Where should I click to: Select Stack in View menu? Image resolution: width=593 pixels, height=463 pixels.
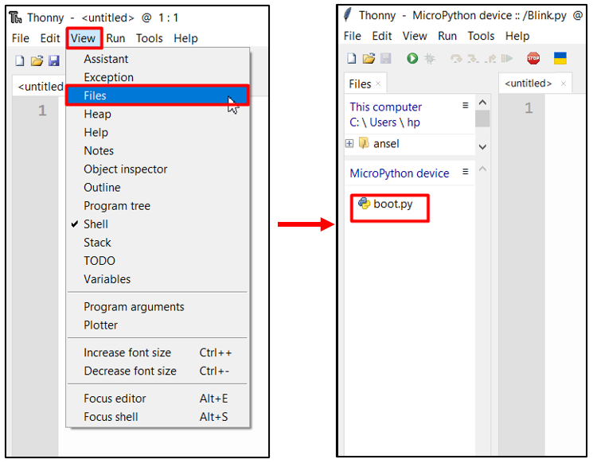point(158,243)
